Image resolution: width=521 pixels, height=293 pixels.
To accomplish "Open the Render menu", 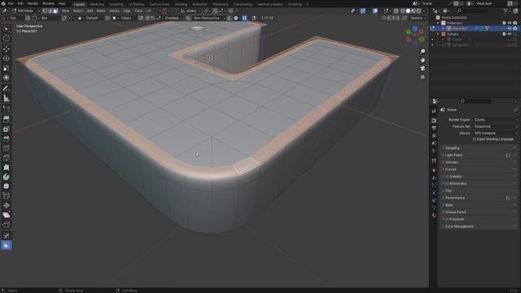I will (33, 3).
